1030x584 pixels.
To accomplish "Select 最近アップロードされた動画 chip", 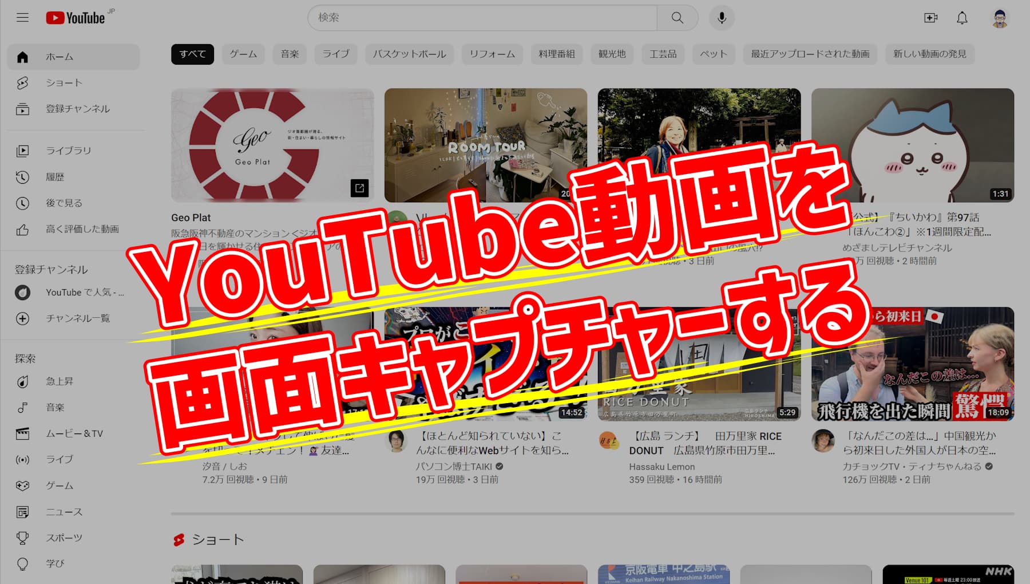I will pos(810,54).
